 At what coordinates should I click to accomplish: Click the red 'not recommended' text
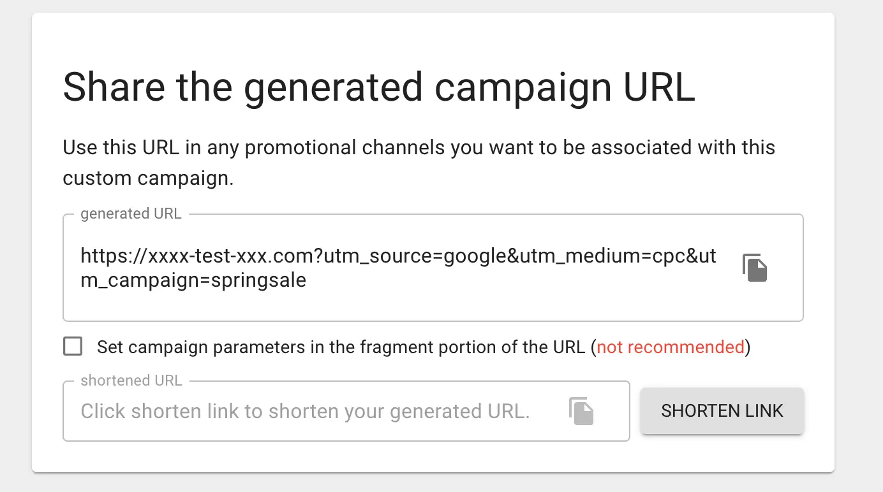[669, 347]
